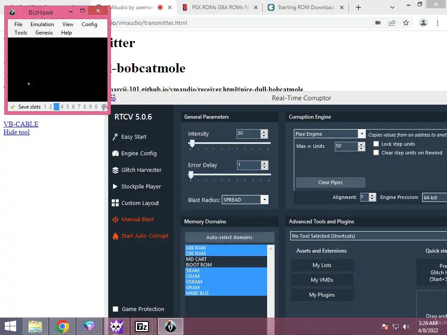
Task: Click the volume speaker tray icon
Action: tap(406, 326)
